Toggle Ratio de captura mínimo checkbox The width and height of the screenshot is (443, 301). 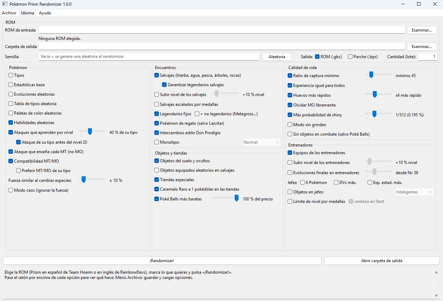(x=290, y=76)
